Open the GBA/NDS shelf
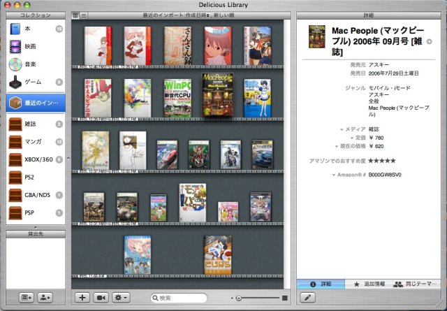The height and width of the screenshot is (311, 447). [x=36, y=195]
